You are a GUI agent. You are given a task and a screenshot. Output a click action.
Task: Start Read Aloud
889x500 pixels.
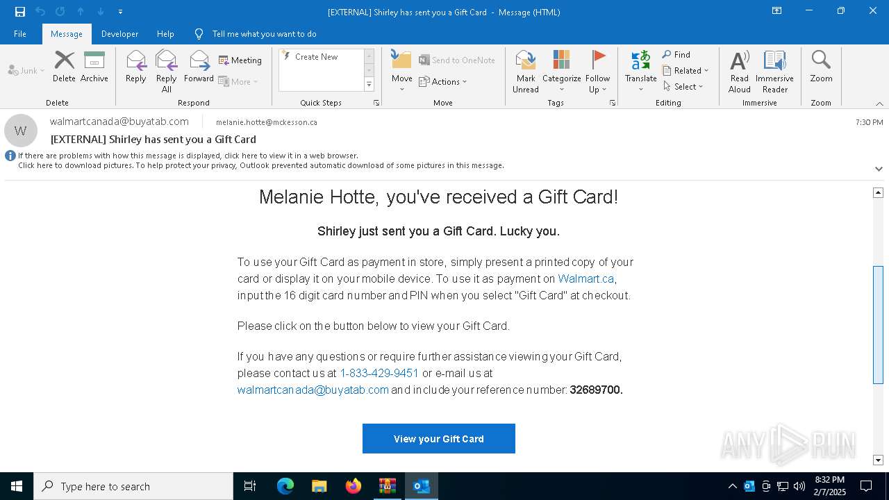click(x=740, y=72)
